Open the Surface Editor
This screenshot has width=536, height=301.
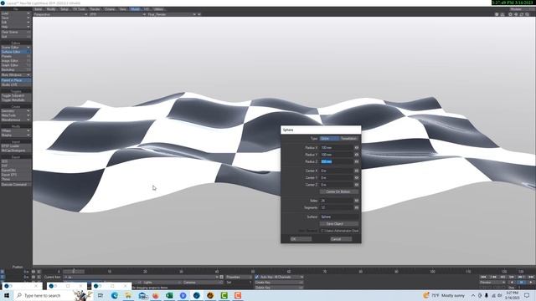[16, 52]
